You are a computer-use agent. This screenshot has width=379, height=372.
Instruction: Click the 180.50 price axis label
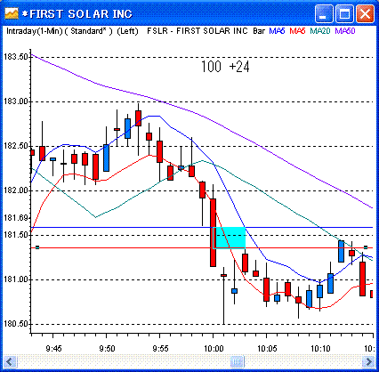15,324
